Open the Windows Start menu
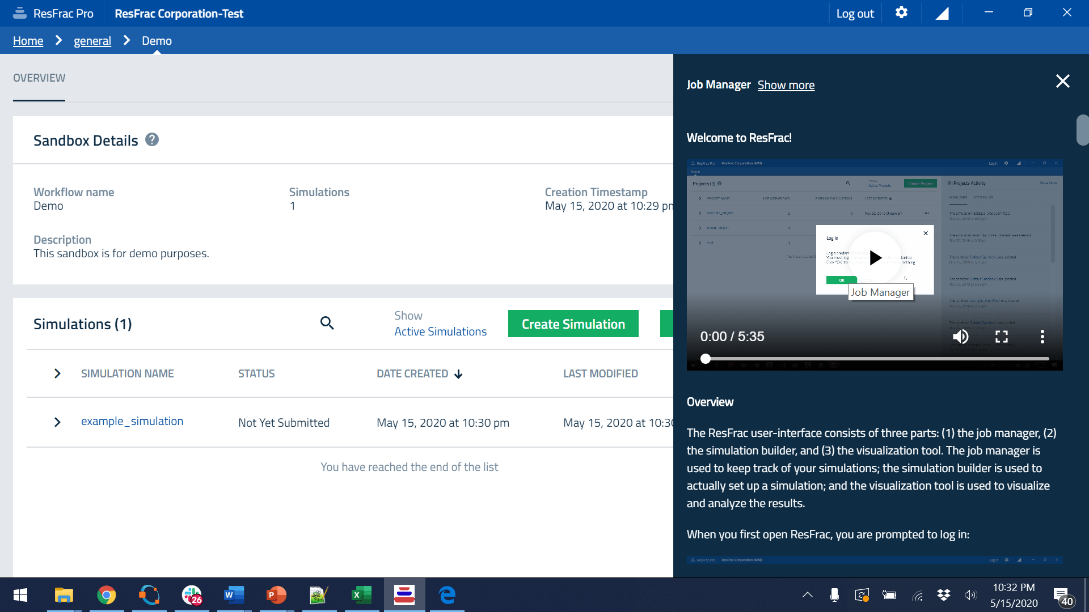The image size is (1089, 612). (x=20, y=595)
